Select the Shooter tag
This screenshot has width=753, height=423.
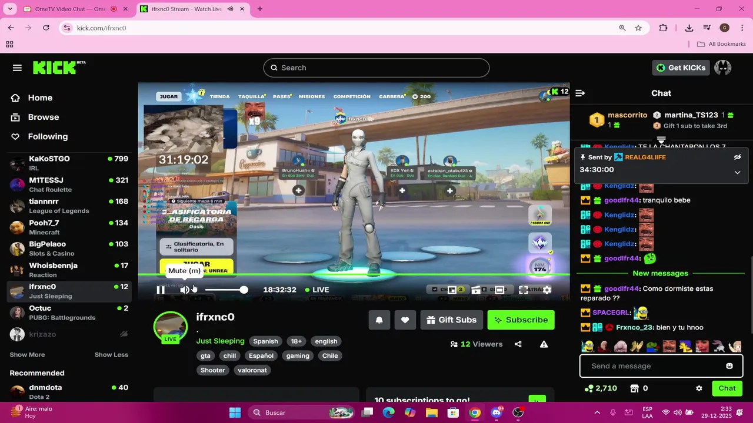click(x=212, y=370)
